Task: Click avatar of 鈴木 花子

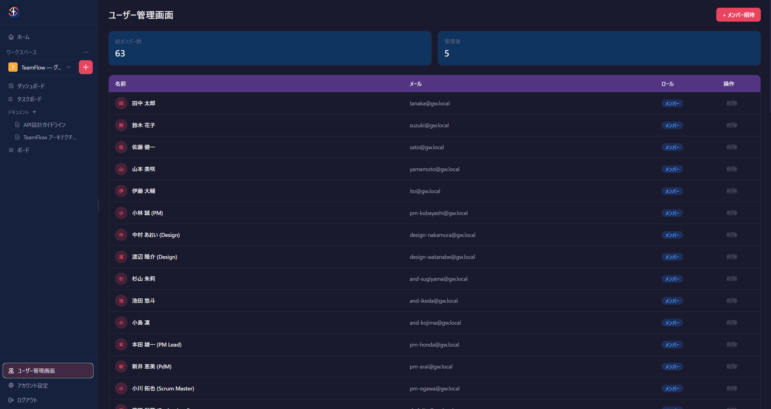Action: tap(121, 125)
